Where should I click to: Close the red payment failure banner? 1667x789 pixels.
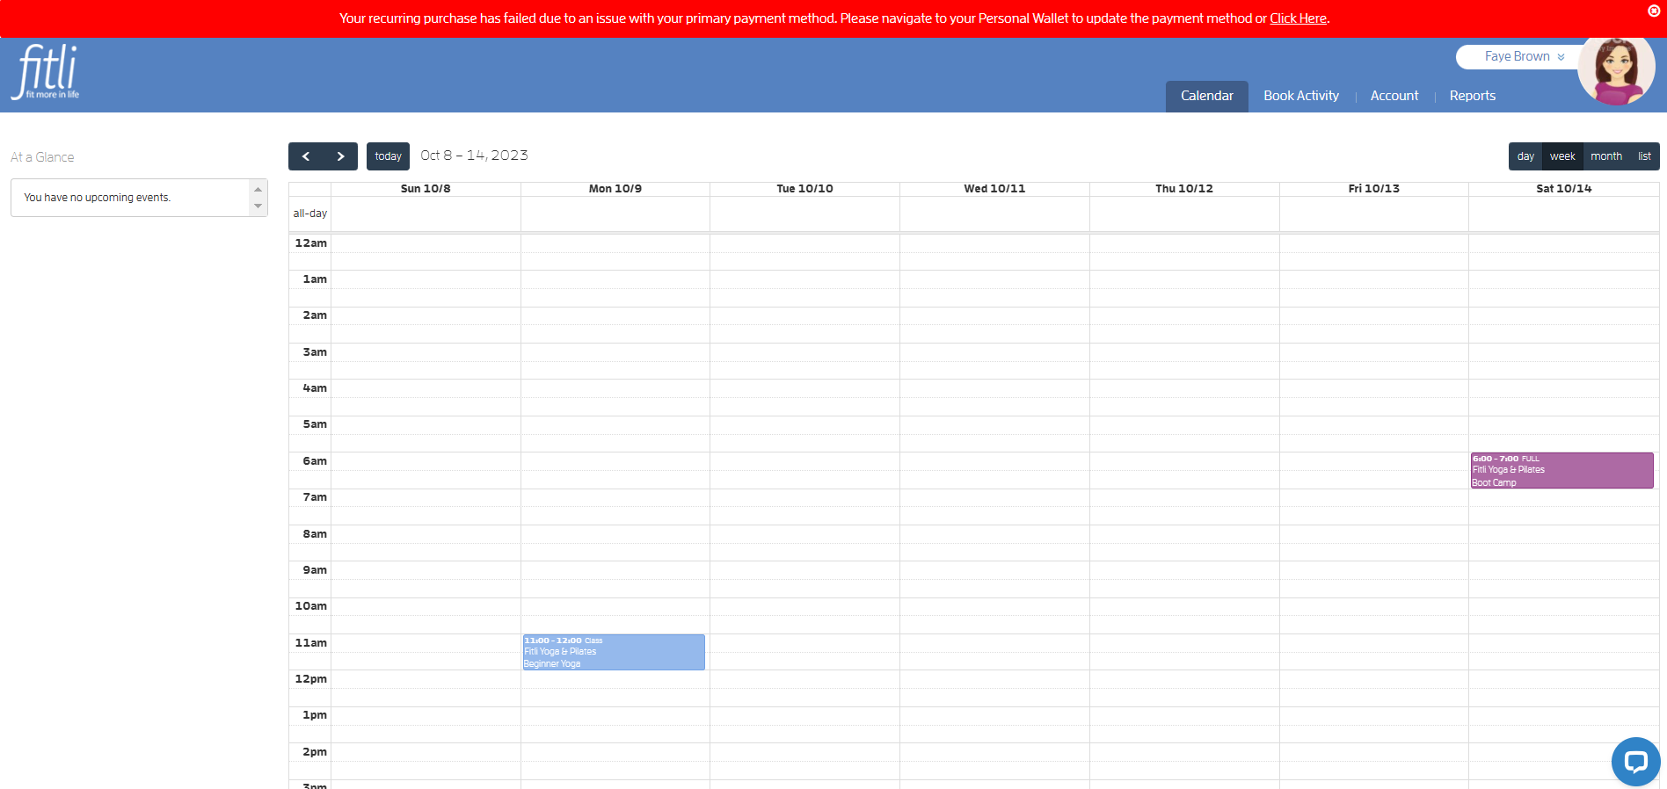(x=1654, y=11)
